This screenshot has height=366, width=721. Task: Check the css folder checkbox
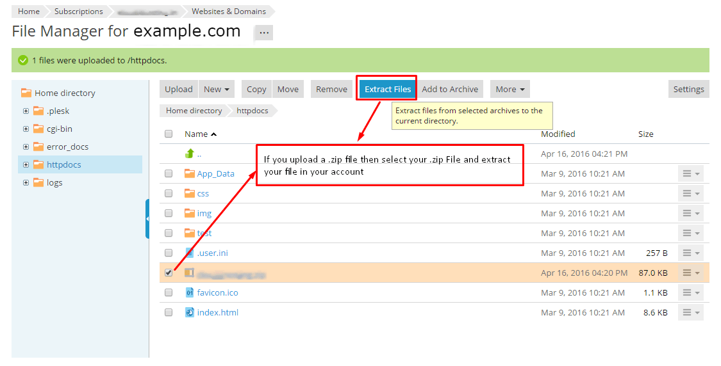click(169, 193)
